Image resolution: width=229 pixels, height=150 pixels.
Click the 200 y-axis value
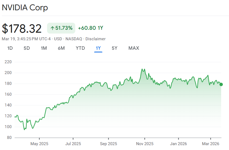coord(8,73)
